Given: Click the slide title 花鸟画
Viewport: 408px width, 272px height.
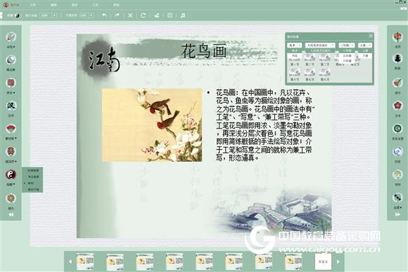Looking at the screenshot, I should point(204,51).
